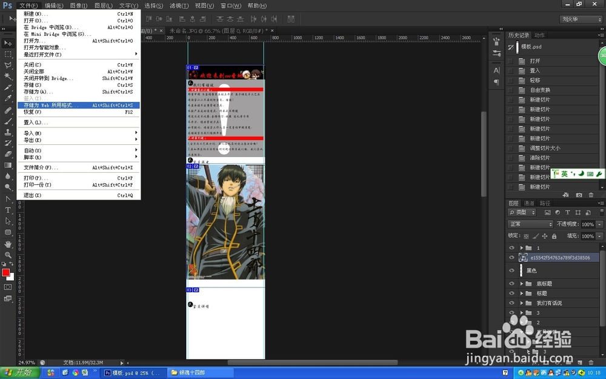Select the Dodge tool

pos(8,187)
